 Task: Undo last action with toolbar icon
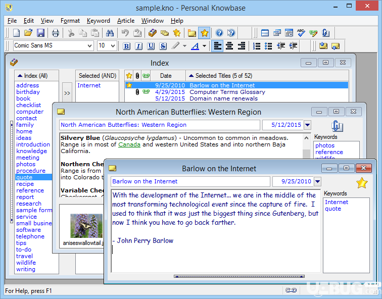(125, 33)
